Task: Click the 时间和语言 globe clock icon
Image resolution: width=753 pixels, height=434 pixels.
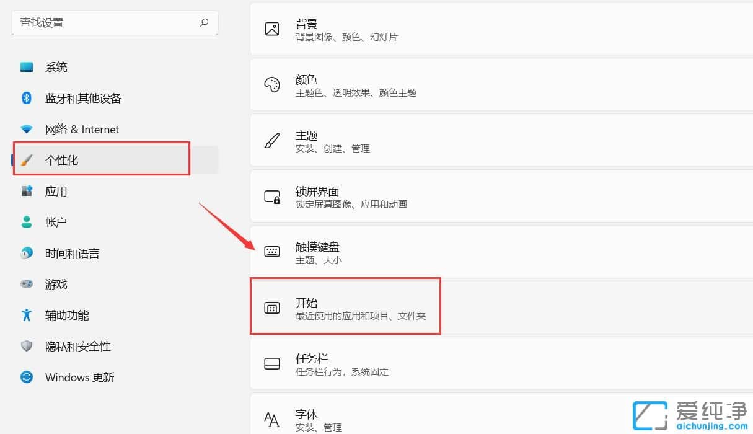Action: 27,253
